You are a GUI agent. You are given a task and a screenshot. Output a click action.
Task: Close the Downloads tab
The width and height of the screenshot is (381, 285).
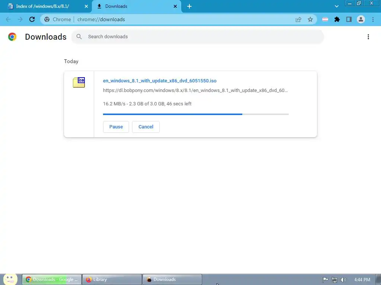pos(175,6)
